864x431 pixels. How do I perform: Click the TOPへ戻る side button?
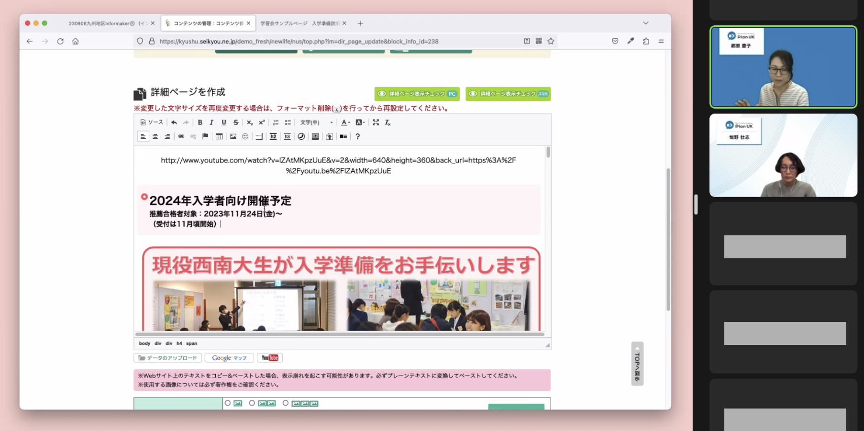(x=637, y=364)
